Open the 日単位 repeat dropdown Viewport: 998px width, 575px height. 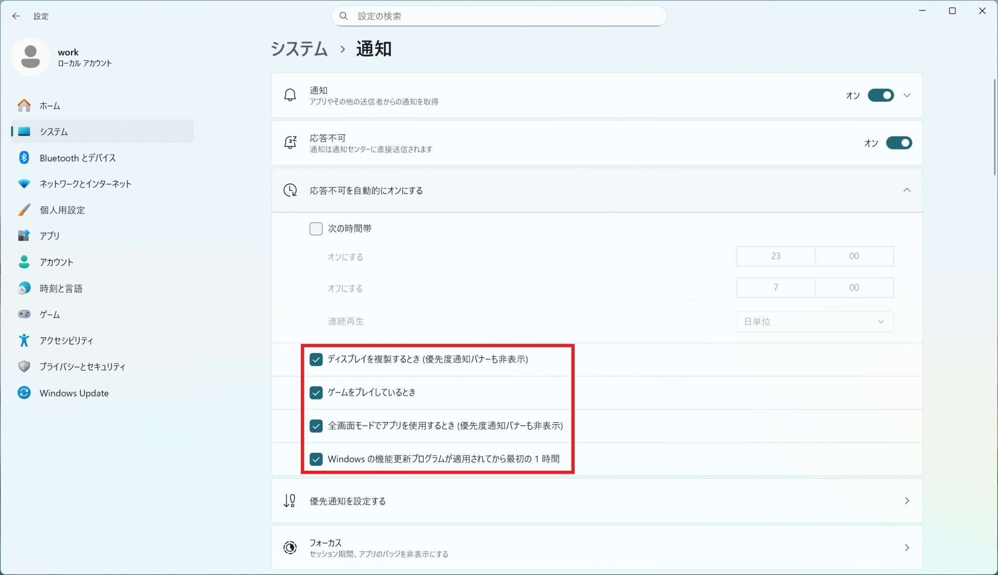click(814, 322)
